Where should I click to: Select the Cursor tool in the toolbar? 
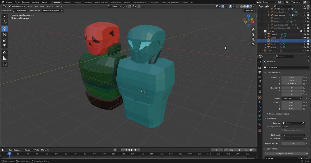coord(5,22)
